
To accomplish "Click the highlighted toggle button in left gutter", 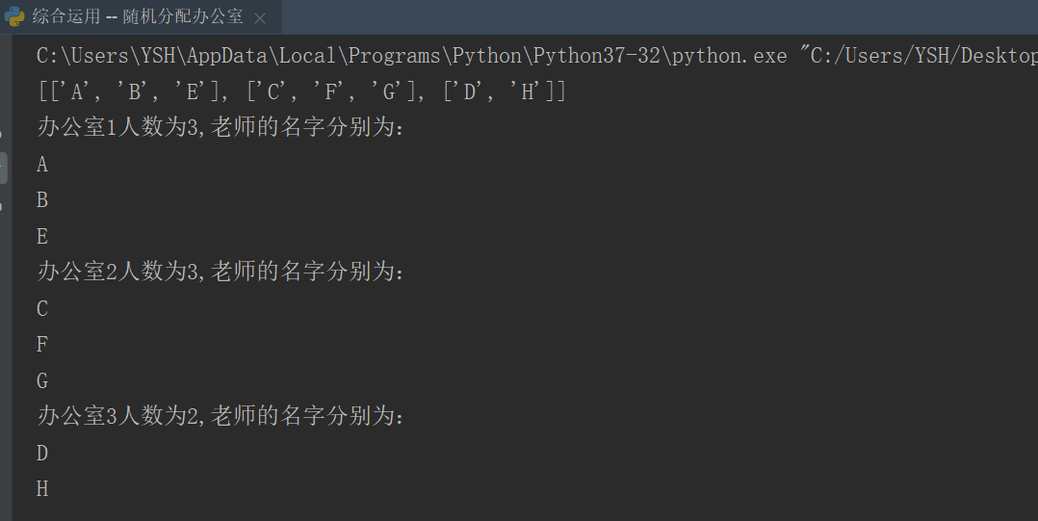I will pyautogui.click(x=3, y=168).
